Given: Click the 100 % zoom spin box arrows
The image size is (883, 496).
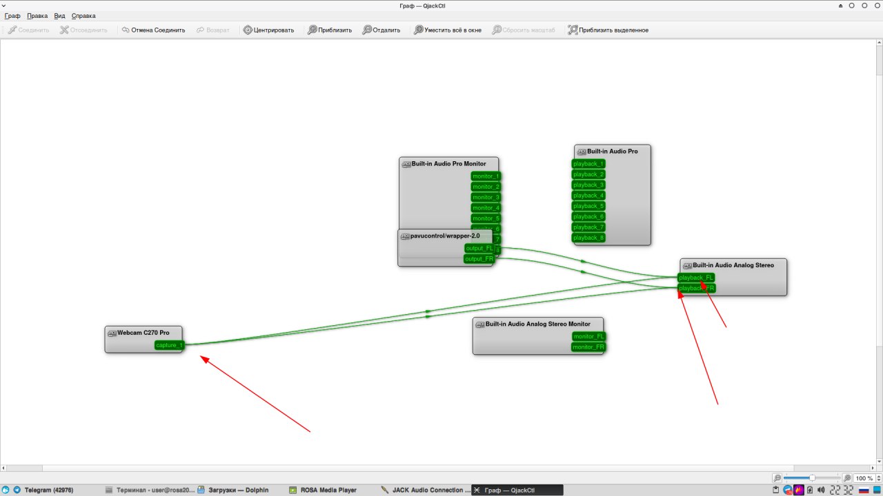Looking at the screenshot, I should pyautogui.click(x=879, y=478).
